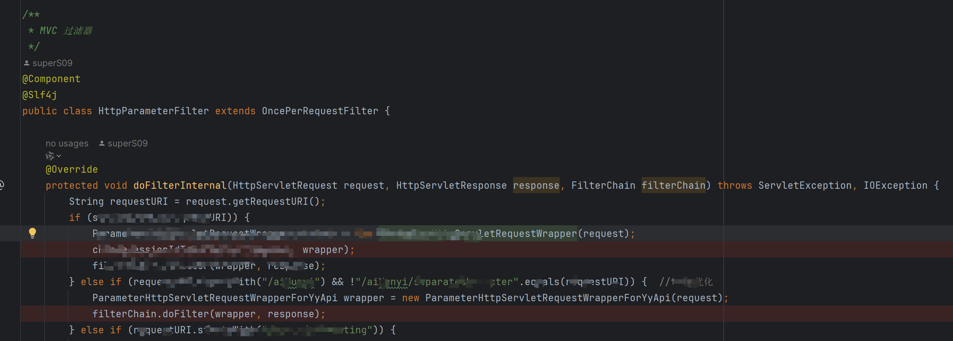Click IOException in the throws clause
The image size is (953, 341).
coord(895,185)
